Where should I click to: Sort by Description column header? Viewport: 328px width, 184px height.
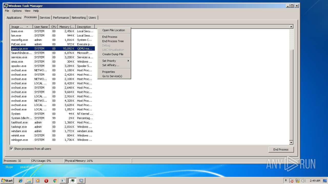85,27
